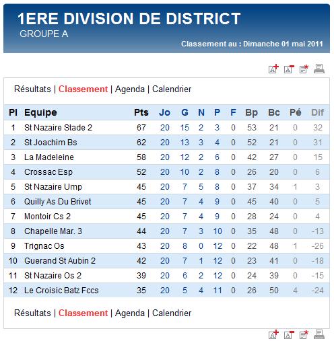Open the top Agenda tab
This screenshot has width=334, height=341.
[x=130, y=89]
